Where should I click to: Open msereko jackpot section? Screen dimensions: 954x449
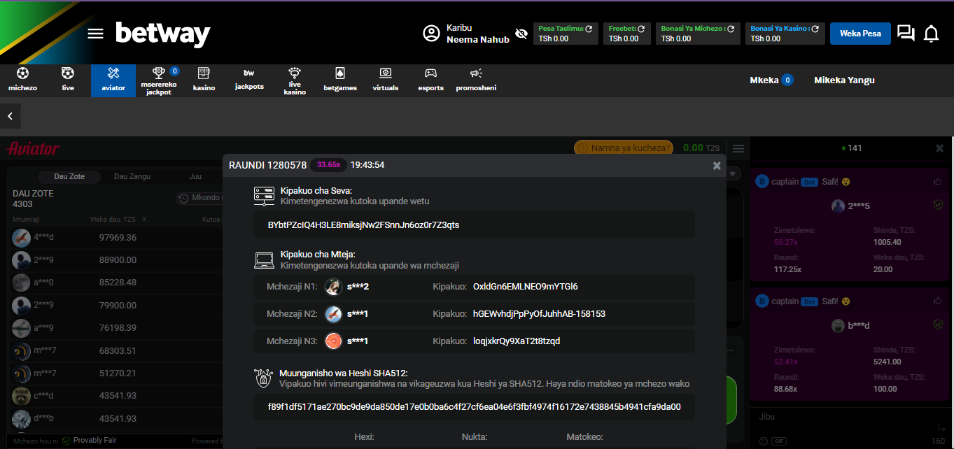[159, 80]
